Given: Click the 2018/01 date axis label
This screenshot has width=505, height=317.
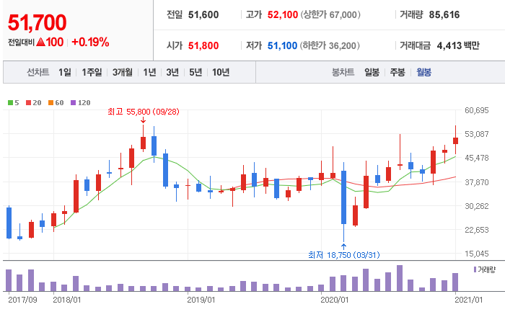Looking at the screenshot, I should (x=67, y=300).
